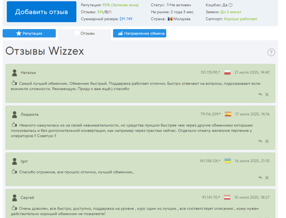Reply to Igor's review with arrow icon
Image resolution: width=286 pixels, height=218 pixels.
(x=260, y=178)
